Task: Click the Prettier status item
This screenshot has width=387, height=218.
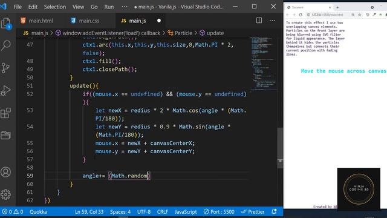Action: 253,212
